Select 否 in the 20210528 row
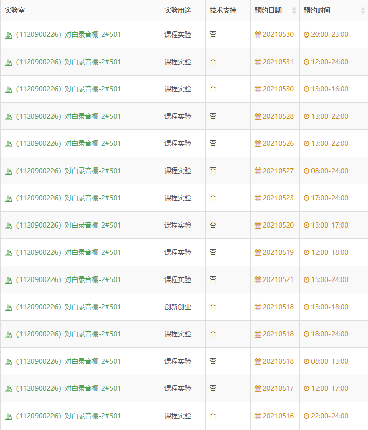The image size is (368, 430). click(213, 116)
